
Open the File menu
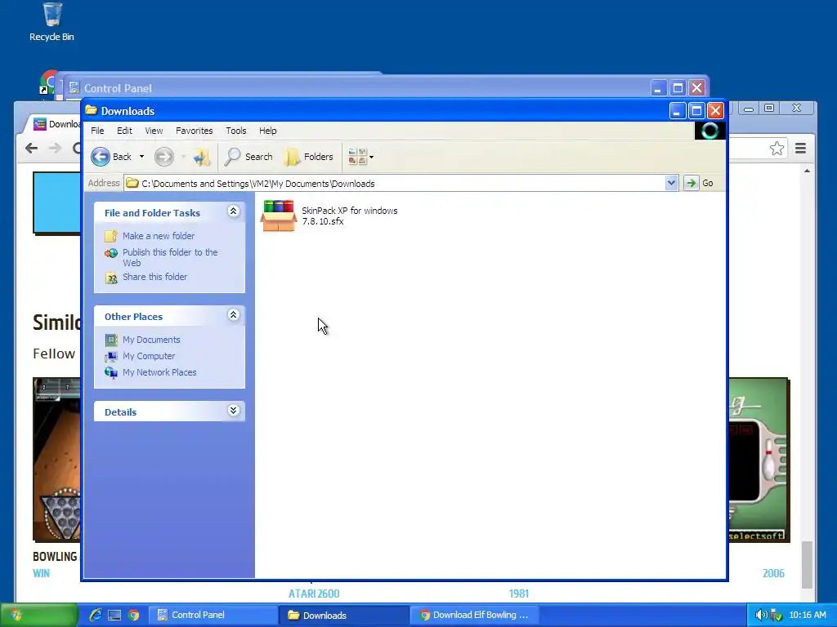click(x=97, y=131)
